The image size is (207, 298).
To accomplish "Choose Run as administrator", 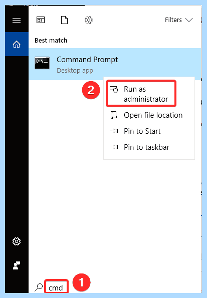I will pos(141,93).
